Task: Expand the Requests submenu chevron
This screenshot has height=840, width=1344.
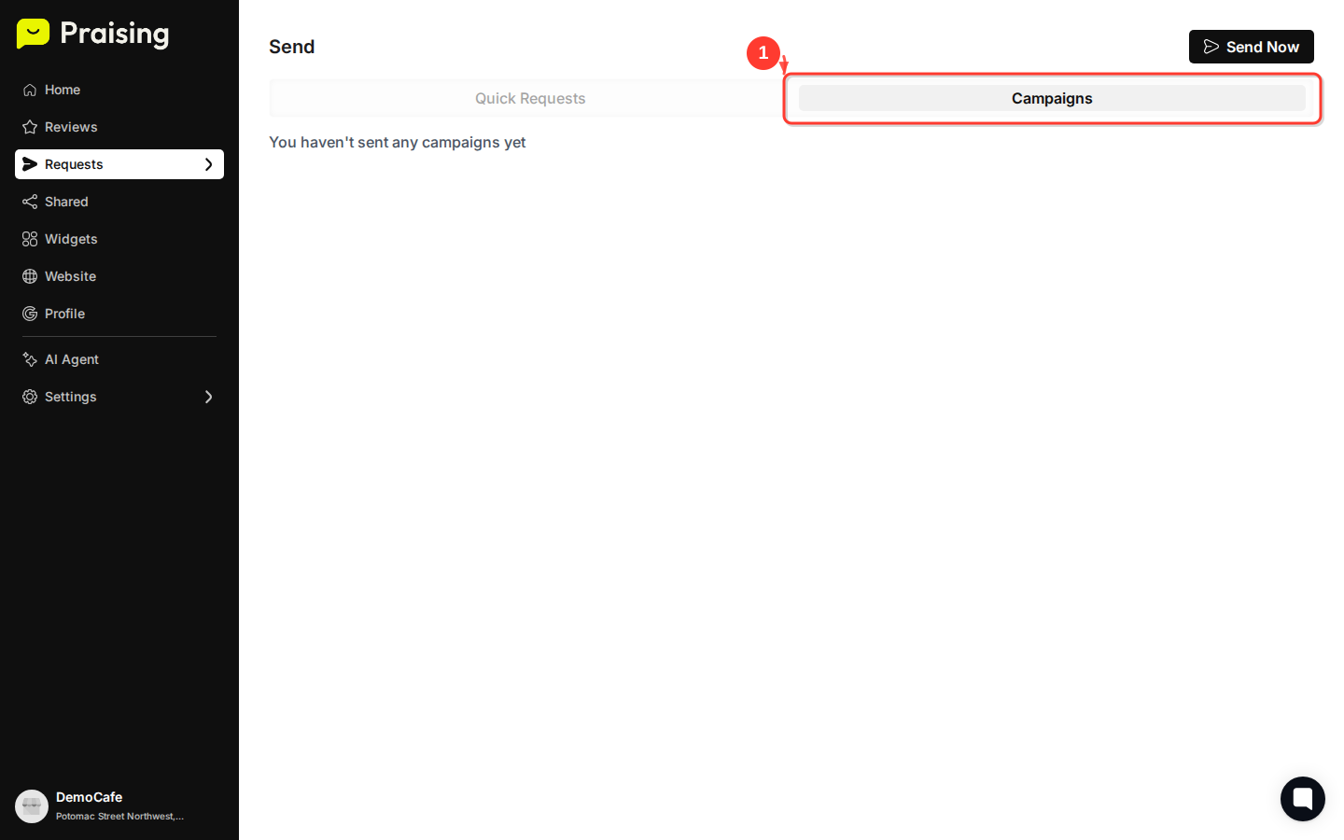Action: tap(208, 164)
